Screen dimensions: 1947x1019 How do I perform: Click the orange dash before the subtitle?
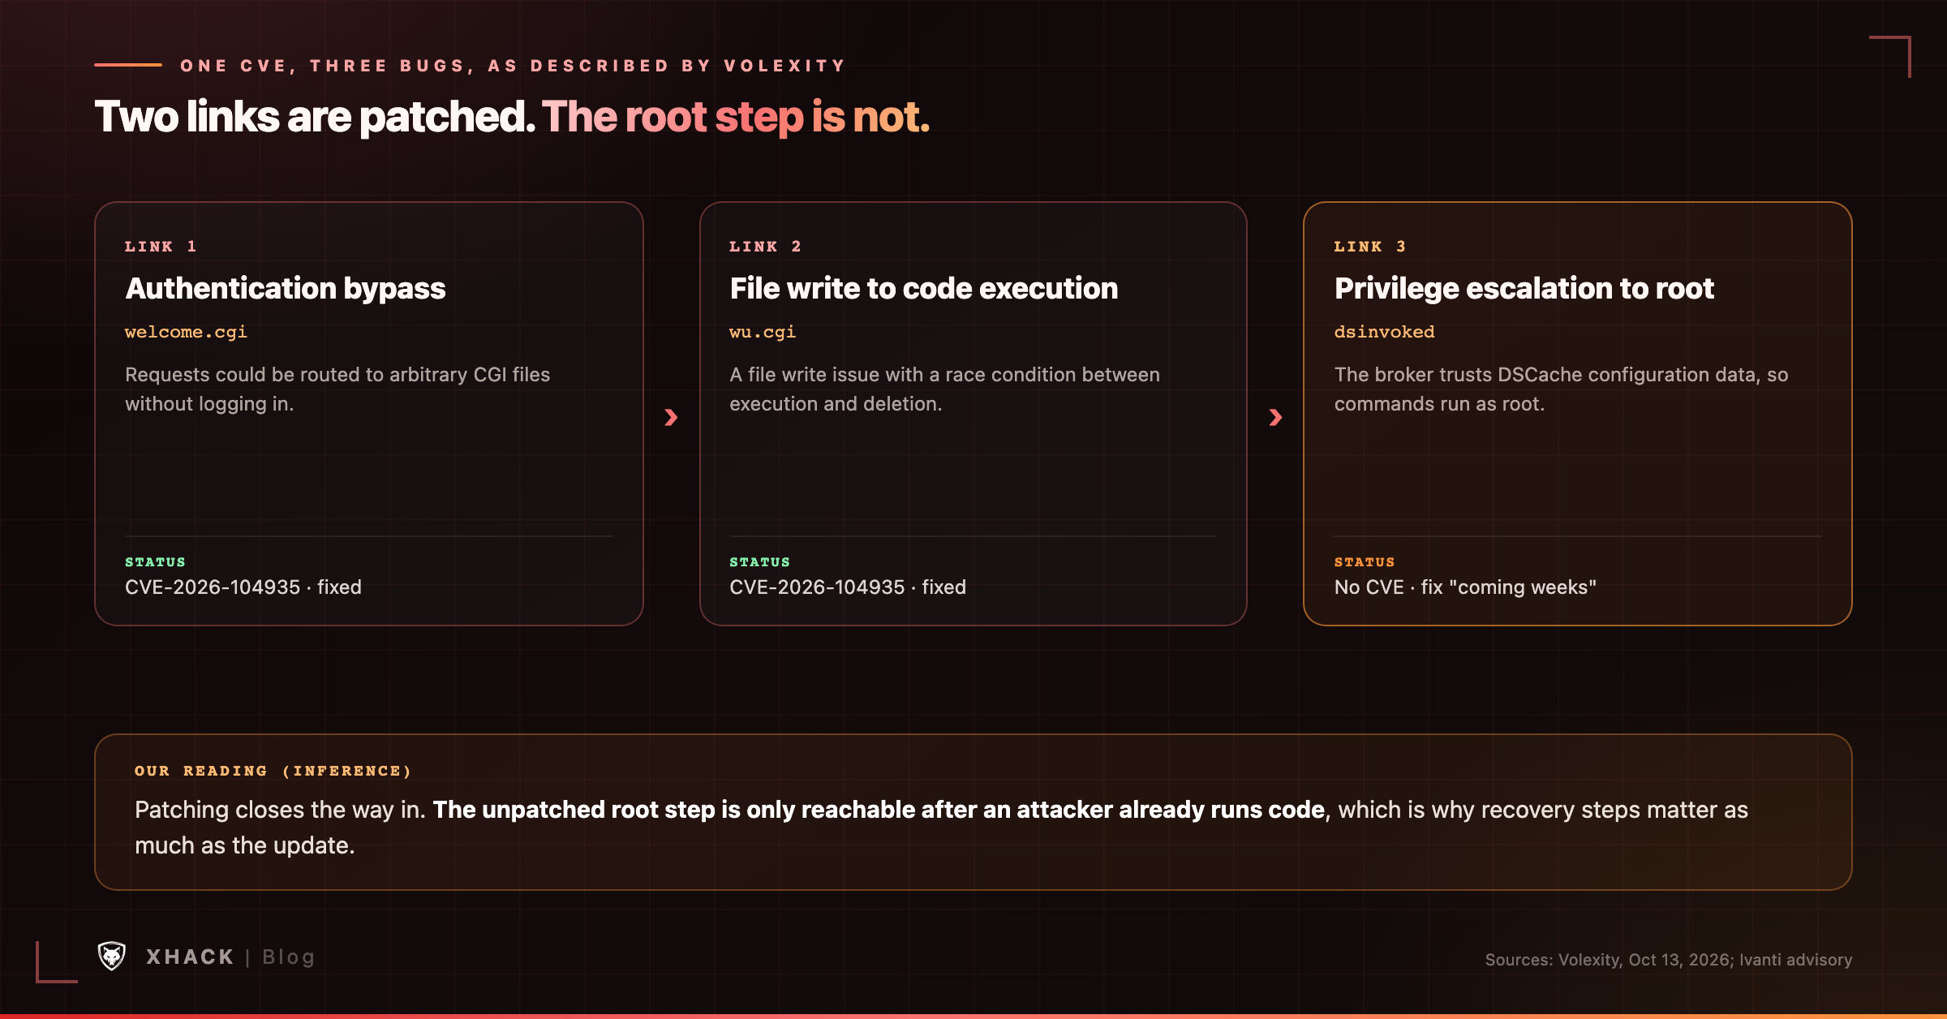128,65
